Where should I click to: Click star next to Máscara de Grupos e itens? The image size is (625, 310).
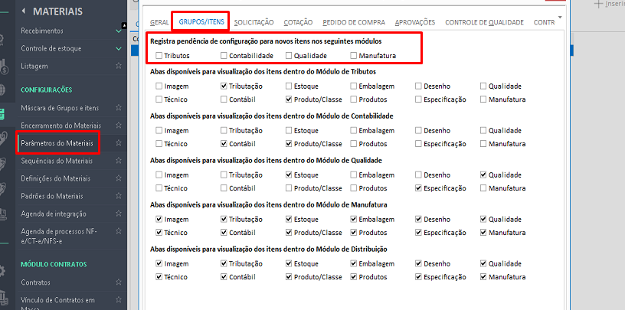pyautogui.click(x=119, y=108)
